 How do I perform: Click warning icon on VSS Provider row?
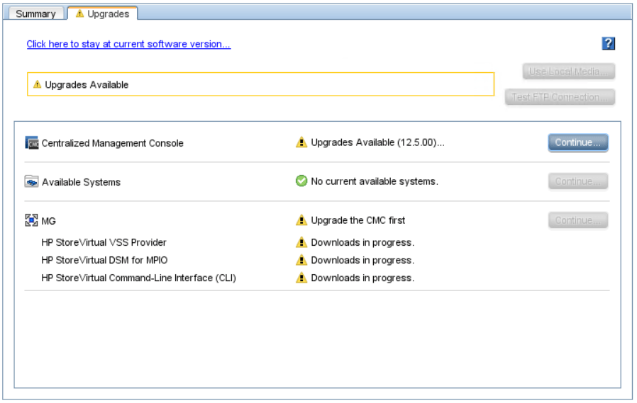point(301,242)
